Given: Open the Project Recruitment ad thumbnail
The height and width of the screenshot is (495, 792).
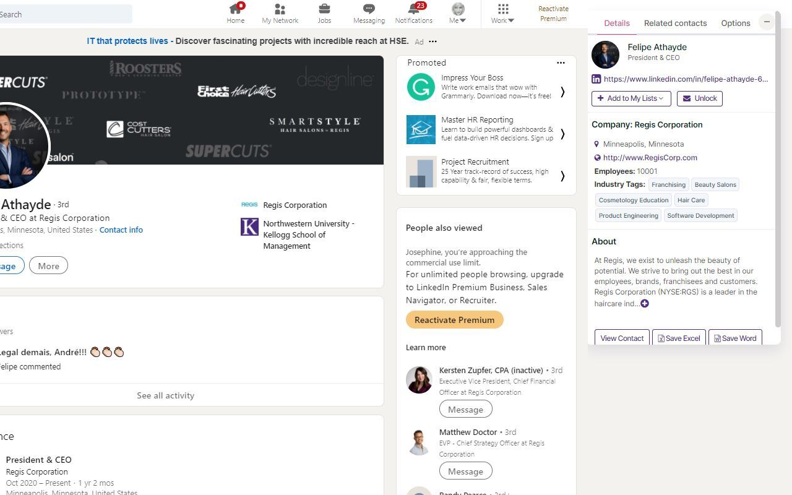Looking at the screenshot, I should coord(421,171).
